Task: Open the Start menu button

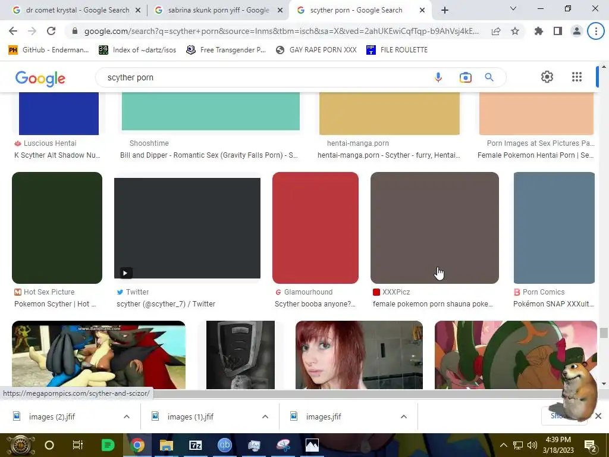Action: (x=21, y=445)
